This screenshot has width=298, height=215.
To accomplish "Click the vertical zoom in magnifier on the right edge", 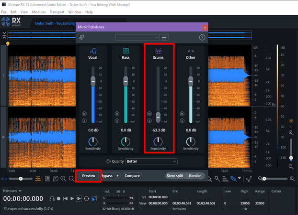I will [291, 133].
